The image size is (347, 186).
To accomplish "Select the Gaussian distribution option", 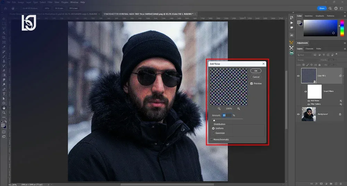I will click(x=213, y=133).
